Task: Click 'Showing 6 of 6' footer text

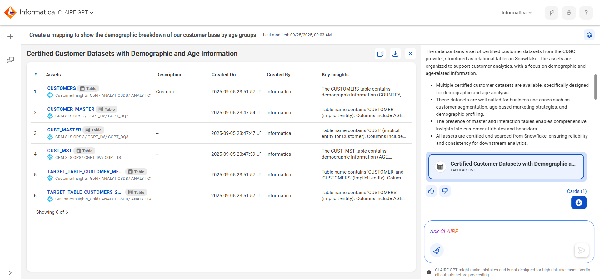Action: 52,212
